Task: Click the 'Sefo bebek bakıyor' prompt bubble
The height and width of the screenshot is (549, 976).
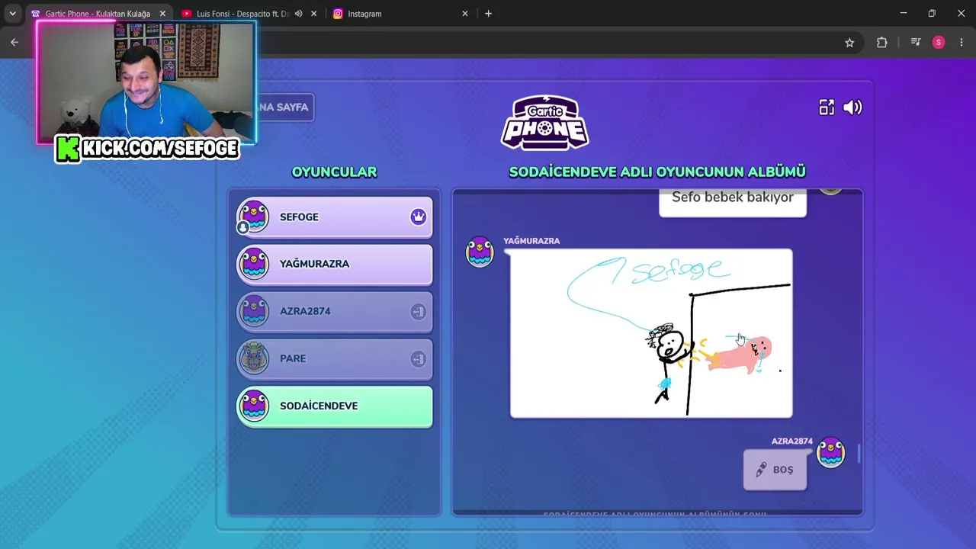Action: [x=733, y=202]
